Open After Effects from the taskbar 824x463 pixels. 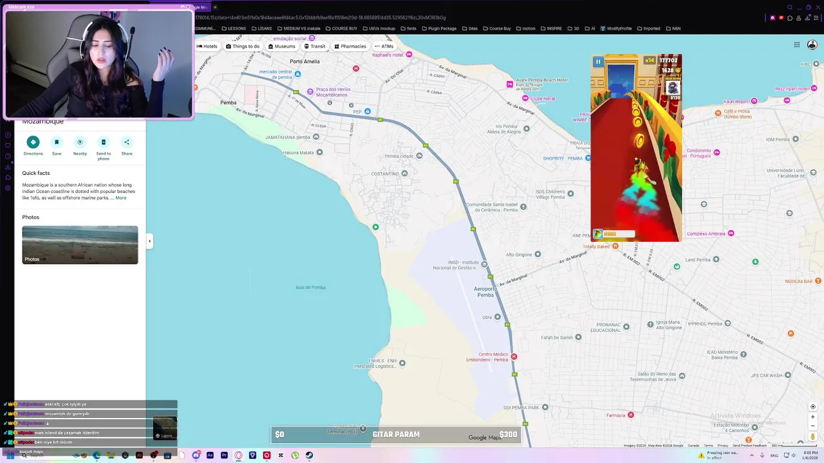click(210, 455)
